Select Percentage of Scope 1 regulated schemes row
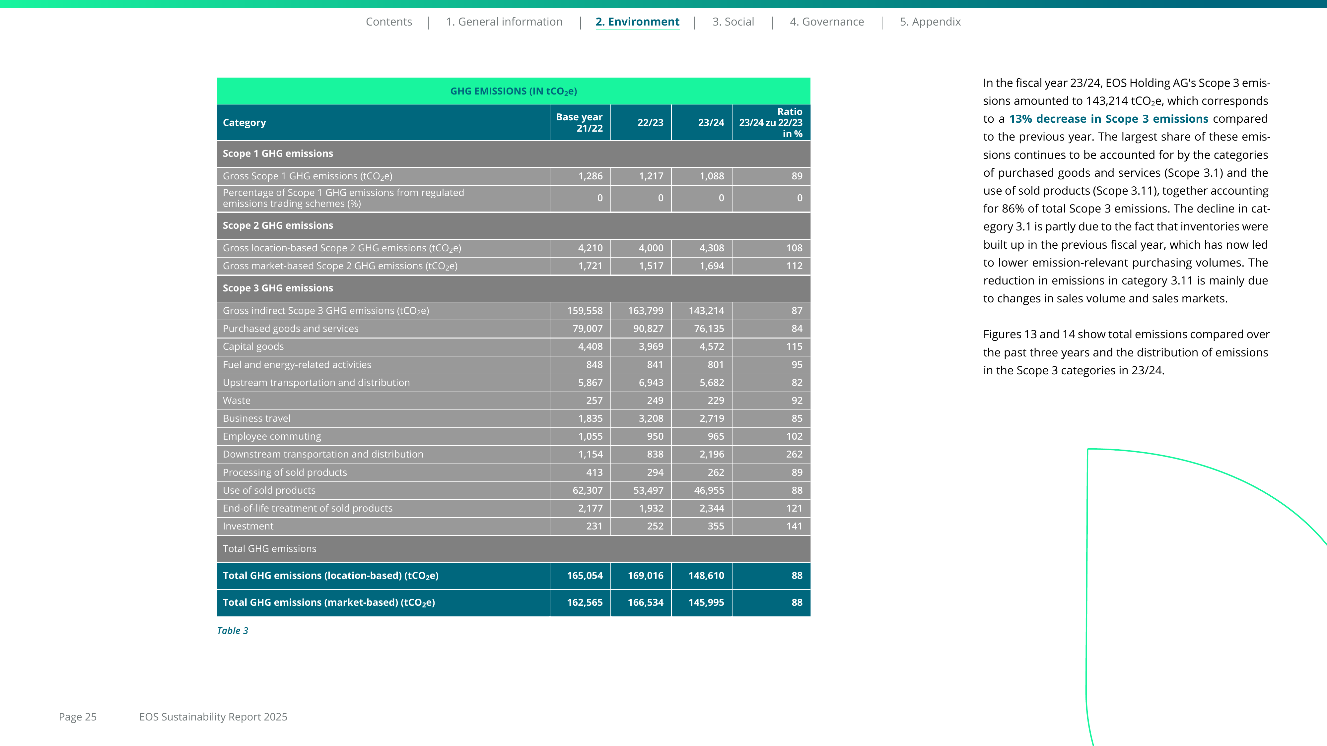Screen dimensions: 1327x746 click(x=514, y=198)
